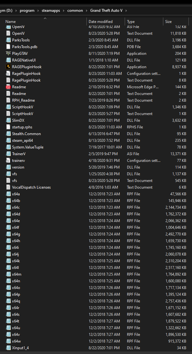Select the vfs Text Document row
192x354 pixels.
coord(96,181)
